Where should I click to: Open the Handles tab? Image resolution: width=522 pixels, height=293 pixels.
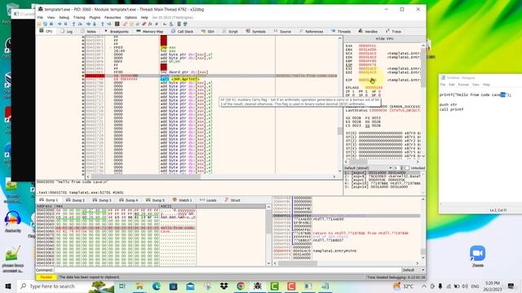point(368,31)
